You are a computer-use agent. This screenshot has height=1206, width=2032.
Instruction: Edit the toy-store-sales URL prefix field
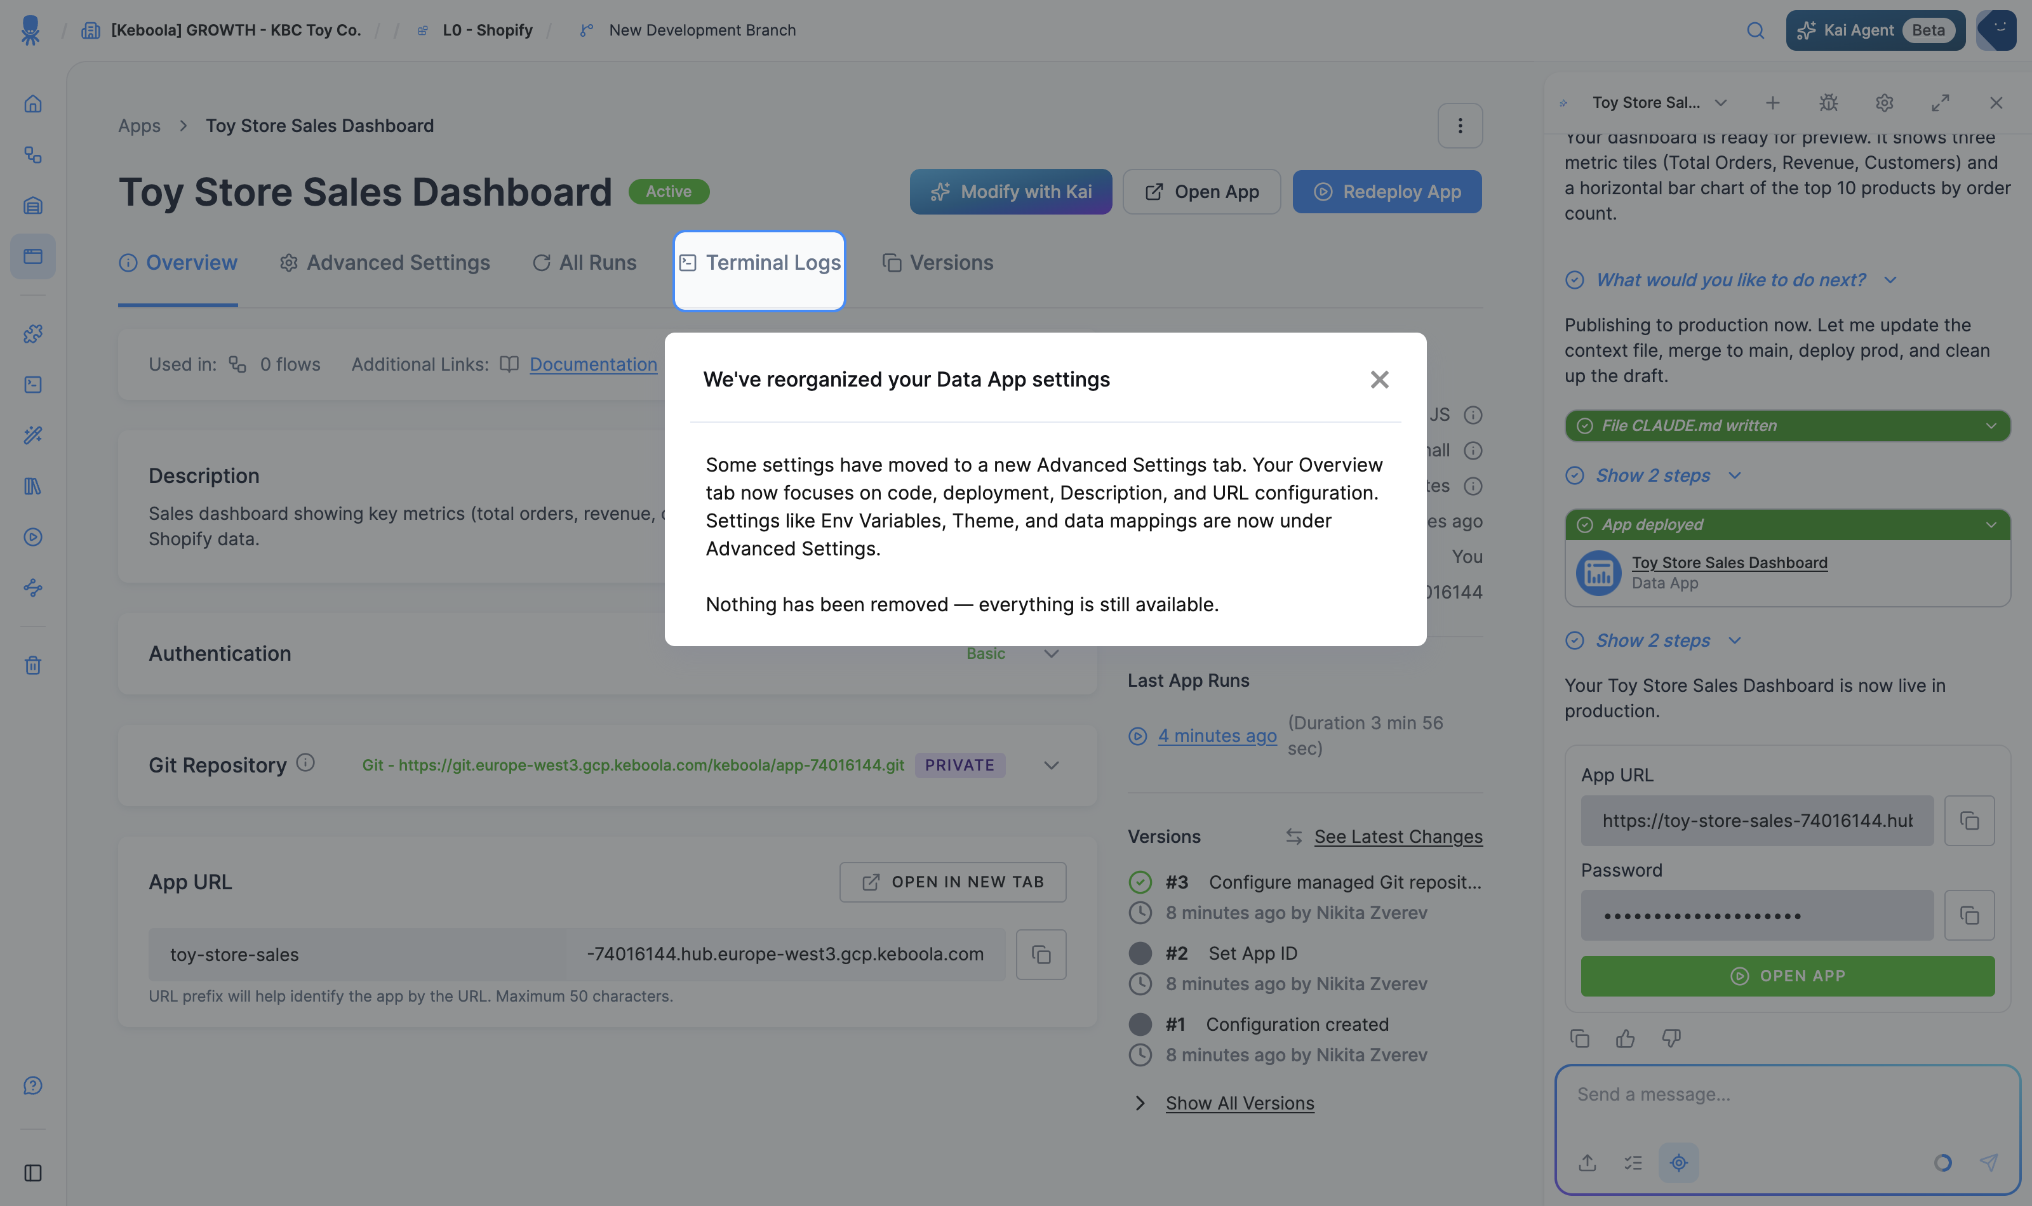357,955
